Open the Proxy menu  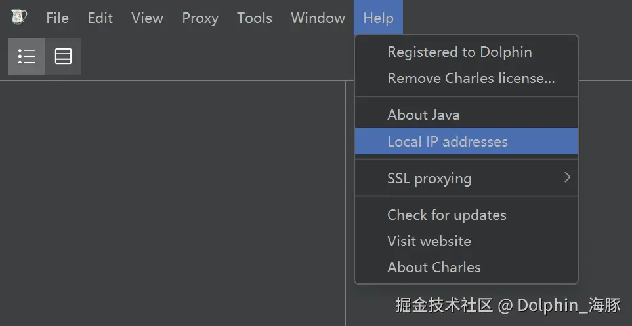point(200,18)
